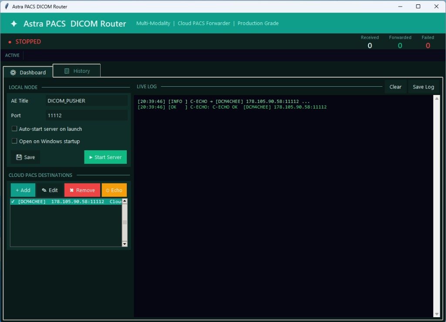Save the local node settings

(x=25, y=157)
